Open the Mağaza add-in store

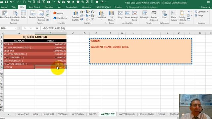(58, 13)
